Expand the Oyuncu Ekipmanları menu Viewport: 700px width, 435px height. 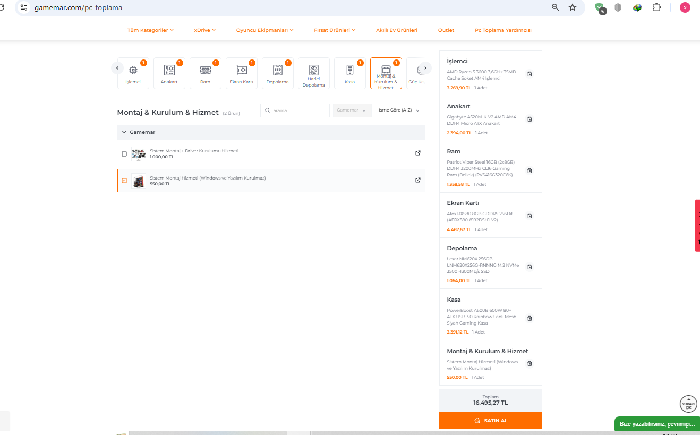[264, 30]
